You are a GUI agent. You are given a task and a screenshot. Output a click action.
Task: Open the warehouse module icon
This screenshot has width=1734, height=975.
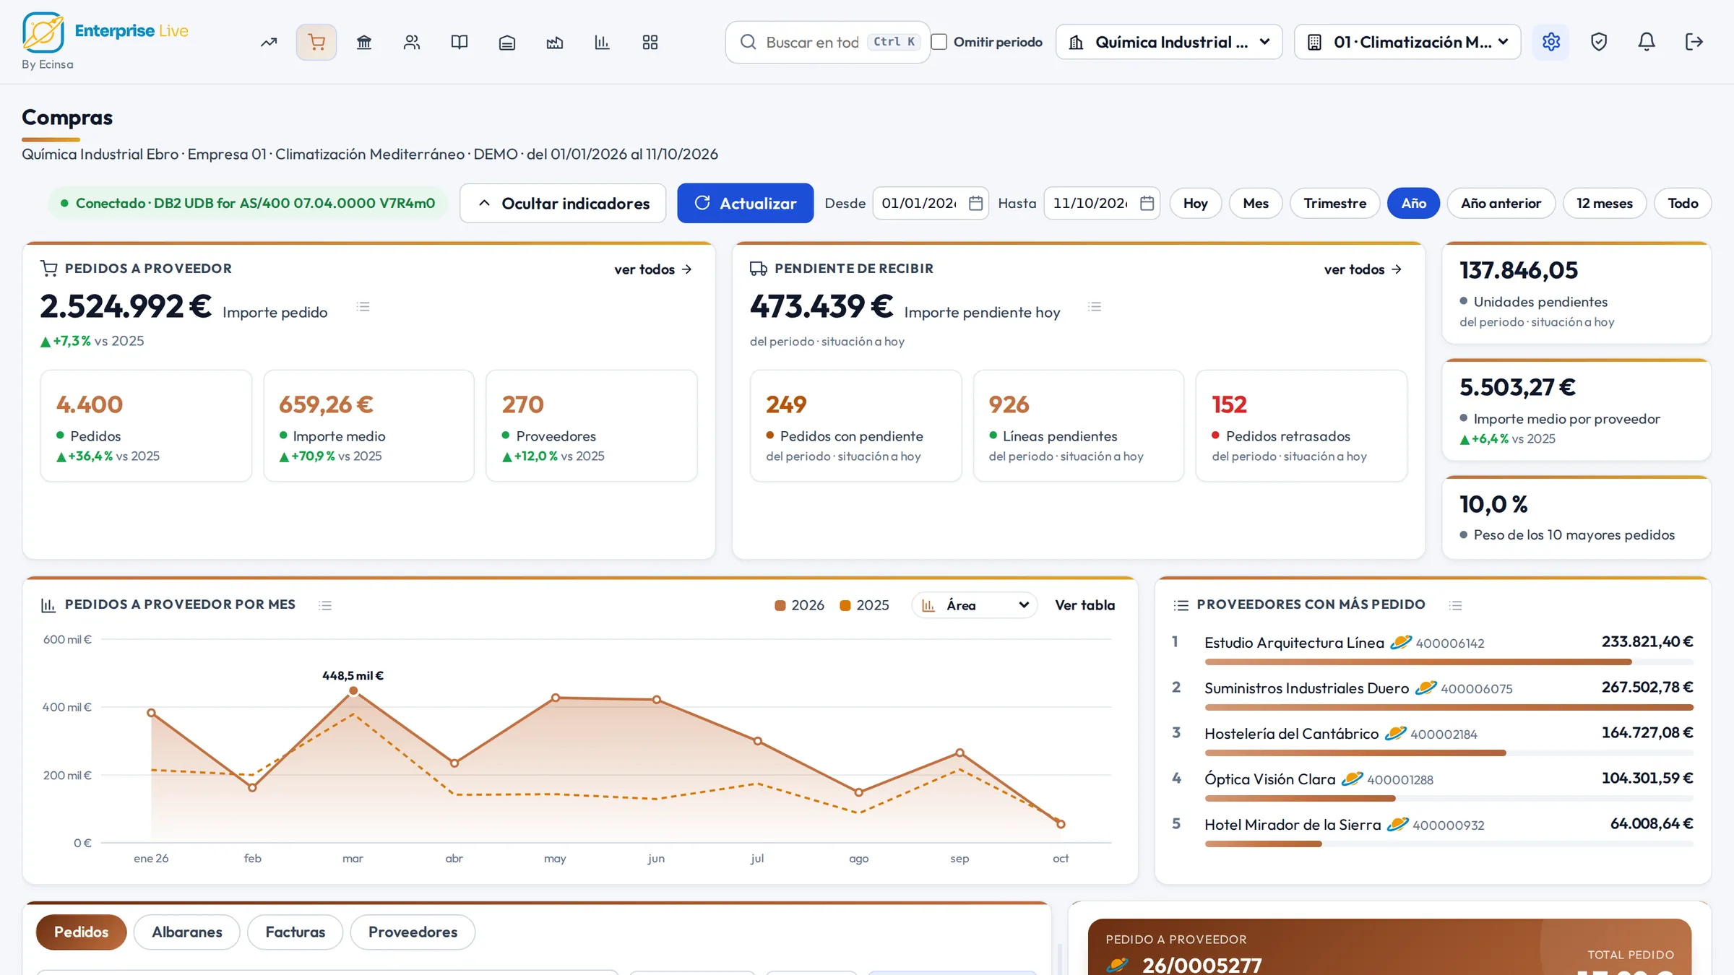(x=507, y=42)
